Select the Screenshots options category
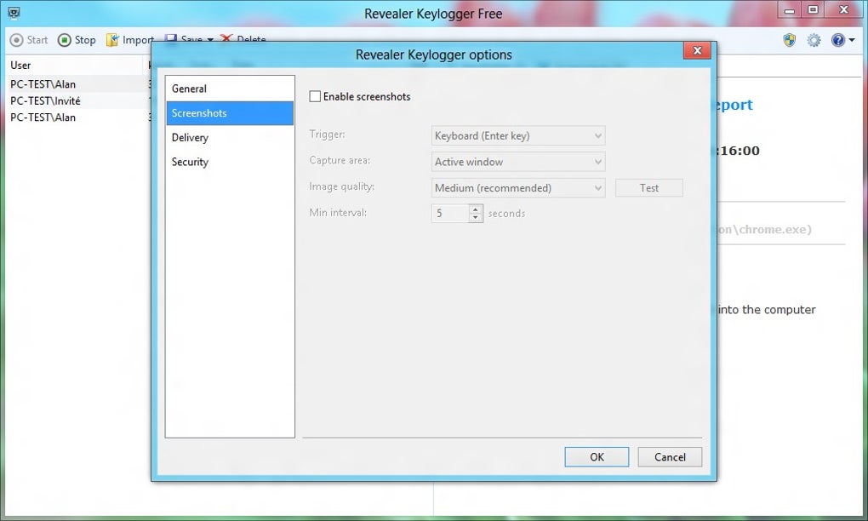 (x=230, y=113)
